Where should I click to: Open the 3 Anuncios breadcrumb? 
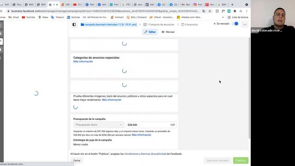point(189,24)
